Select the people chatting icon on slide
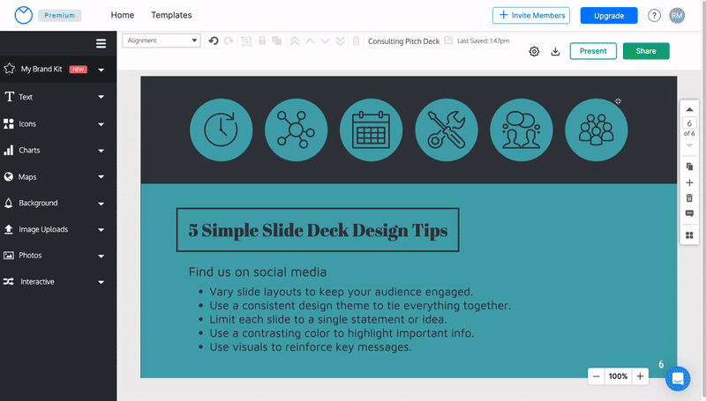706x401 pixels. (x=522, y=130)
